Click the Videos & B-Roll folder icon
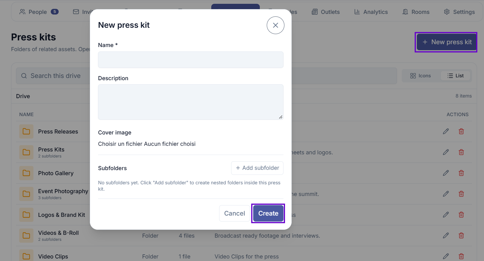Viewport: 484px width, 261px height. tap(26, 235)
